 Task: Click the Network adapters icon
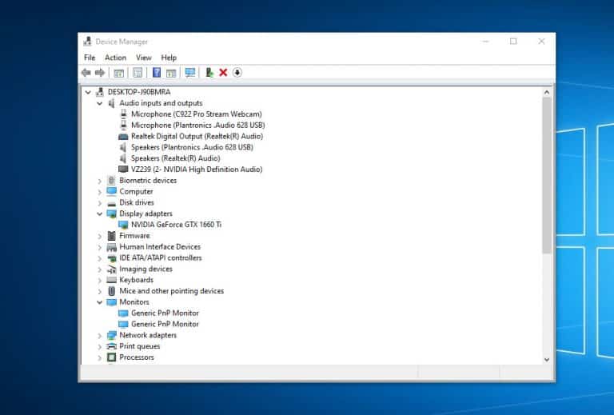(x=112, y=336)
